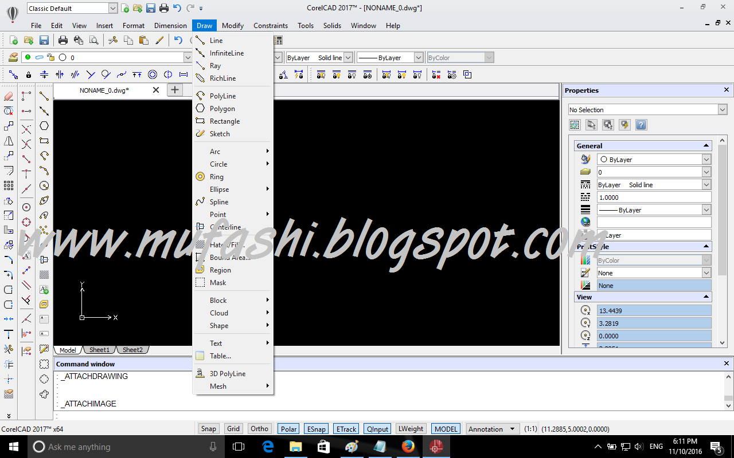Choose Table... from the Draw menu
The width and height of the screenshot is (734, 458).
[232, 356]
